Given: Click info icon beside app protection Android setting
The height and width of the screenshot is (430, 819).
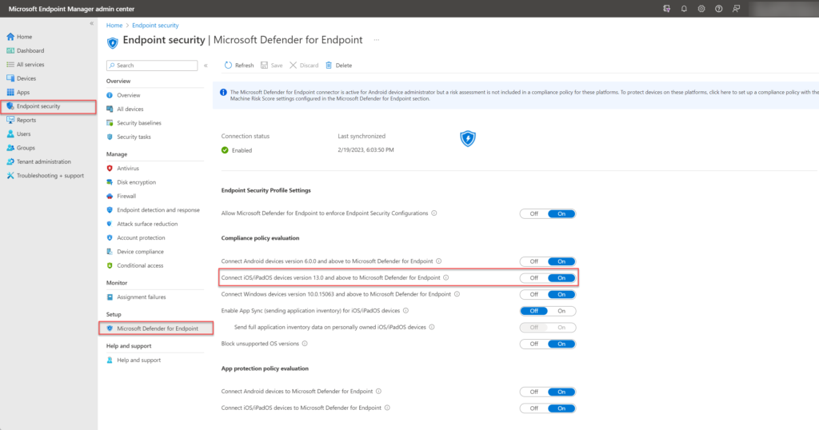Looking at the screenshot, I should [x=378, y=391].
